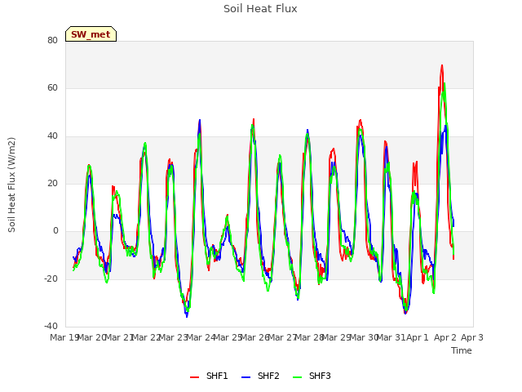Screen dimensions: 522x392
Task: Click the Apr 2 x-axis label
Action: 445,337
